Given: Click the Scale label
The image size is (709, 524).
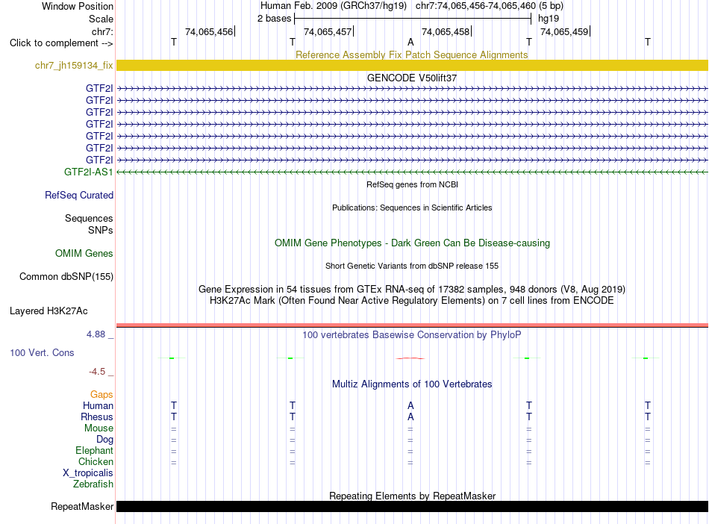Looking at the screenshot, I should click(101, 19).
